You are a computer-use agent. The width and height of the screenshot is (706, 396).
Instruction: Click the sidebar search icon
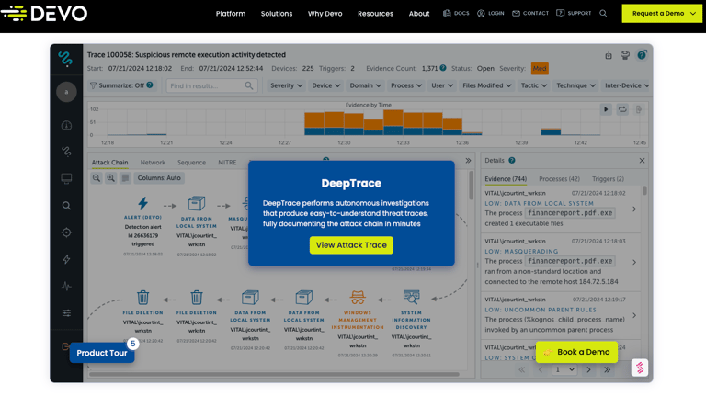(66, 206)
